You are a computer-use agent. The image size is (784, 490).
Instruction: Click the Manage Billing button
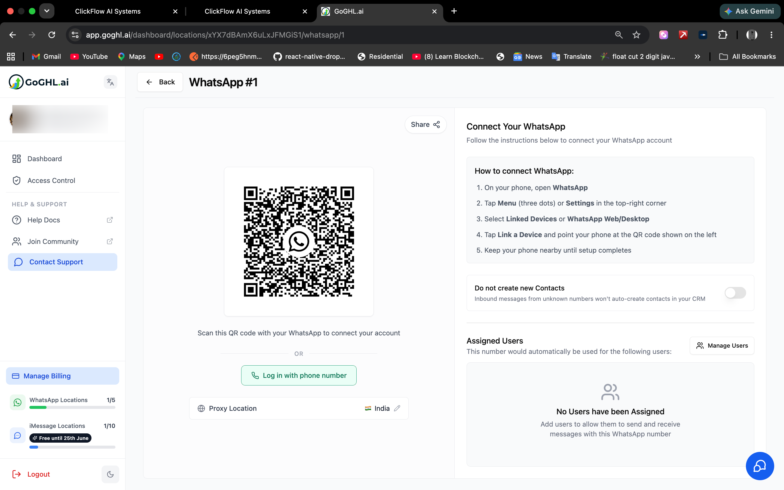pos(63,376)
